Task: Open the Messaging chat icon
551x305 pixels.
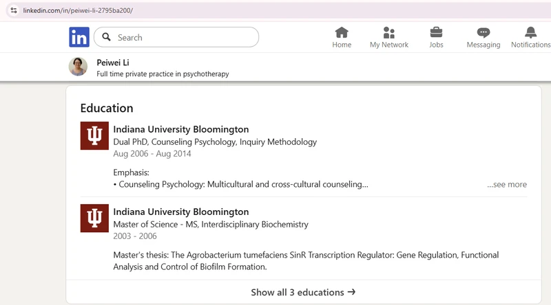Action: point(484,33)
